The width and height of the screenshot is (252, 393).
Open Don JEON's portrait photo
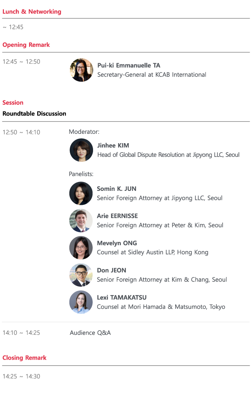(x=81, y=275)
